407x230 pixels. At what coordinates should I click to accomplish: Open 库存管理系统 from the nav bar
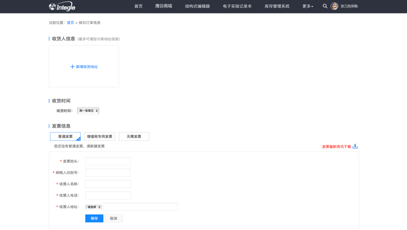(x=277, y=6)
